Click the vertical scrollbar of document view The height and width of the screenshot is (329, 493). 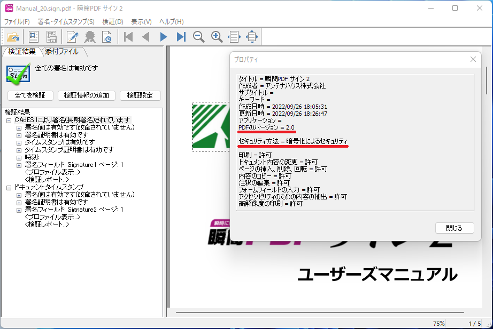pyautogui.click(x=487, y=82)
